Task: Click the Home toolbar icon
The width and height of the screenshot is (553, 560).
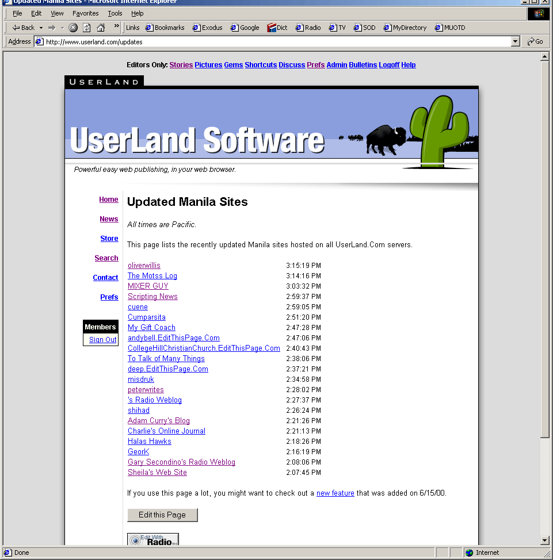Action: pos(101,28)
